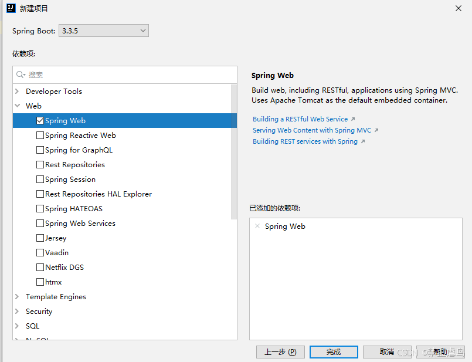Expand the SQL category
The image size is (472, 362).
click(17, 326)
